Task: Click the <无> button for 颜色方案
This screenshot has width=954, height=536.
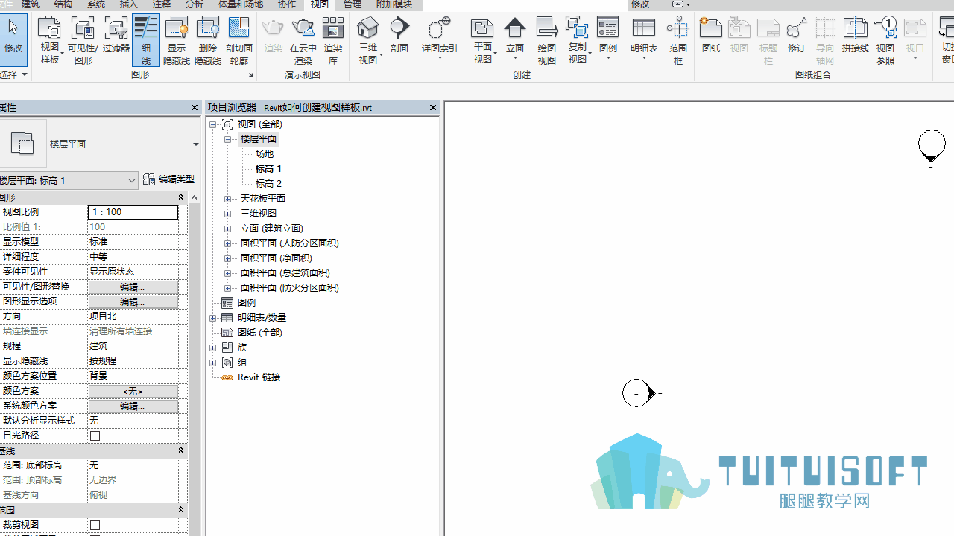Action: coord(133,391)
